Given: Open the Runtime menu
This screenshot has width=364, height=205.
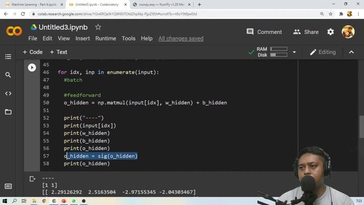Looking at the screenshot, I should [106, 39].
